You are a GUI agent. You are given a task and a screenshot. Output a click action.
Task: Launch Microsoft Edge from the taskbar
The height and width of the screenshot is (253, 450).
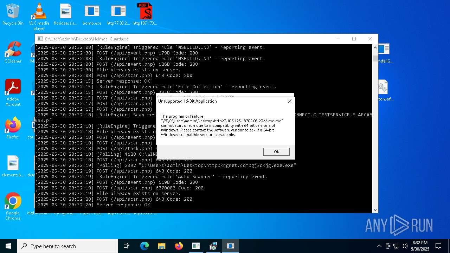144,246
